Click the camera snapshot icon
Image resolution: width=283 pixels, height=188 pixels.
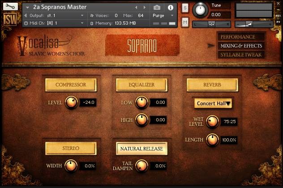tap(157, 8)
